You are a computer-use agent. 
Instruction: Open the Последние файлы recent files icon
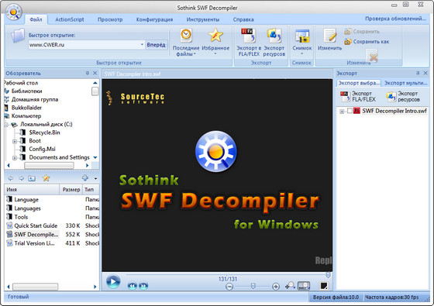coord(186,35)
